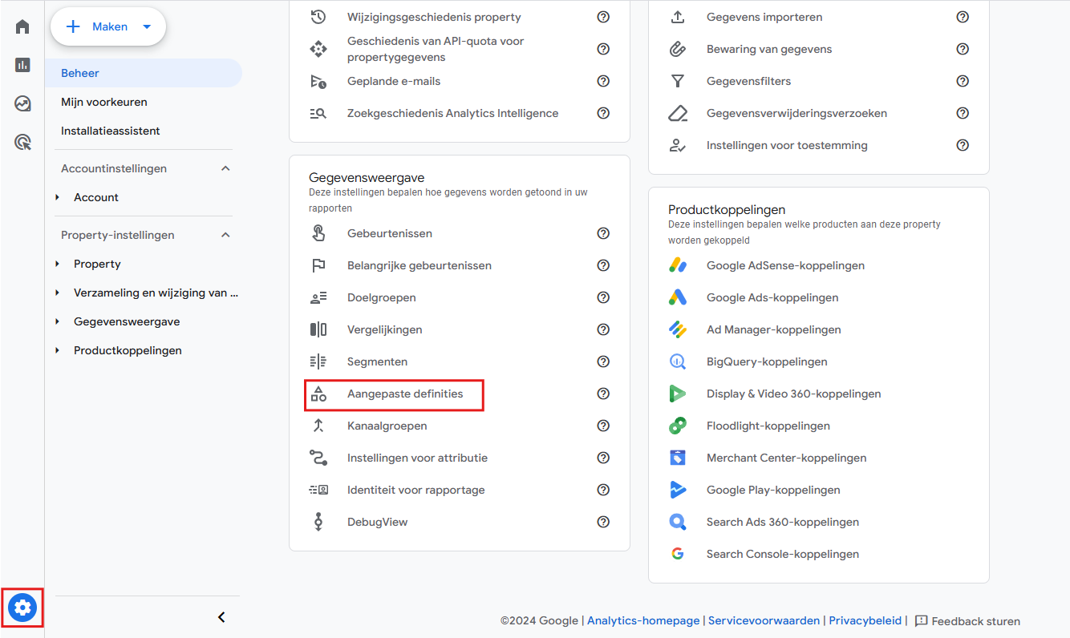Open BigQuery-koppelingen via its icon
This screenshot has width=1070, height=638.
[x=678, y=361]
